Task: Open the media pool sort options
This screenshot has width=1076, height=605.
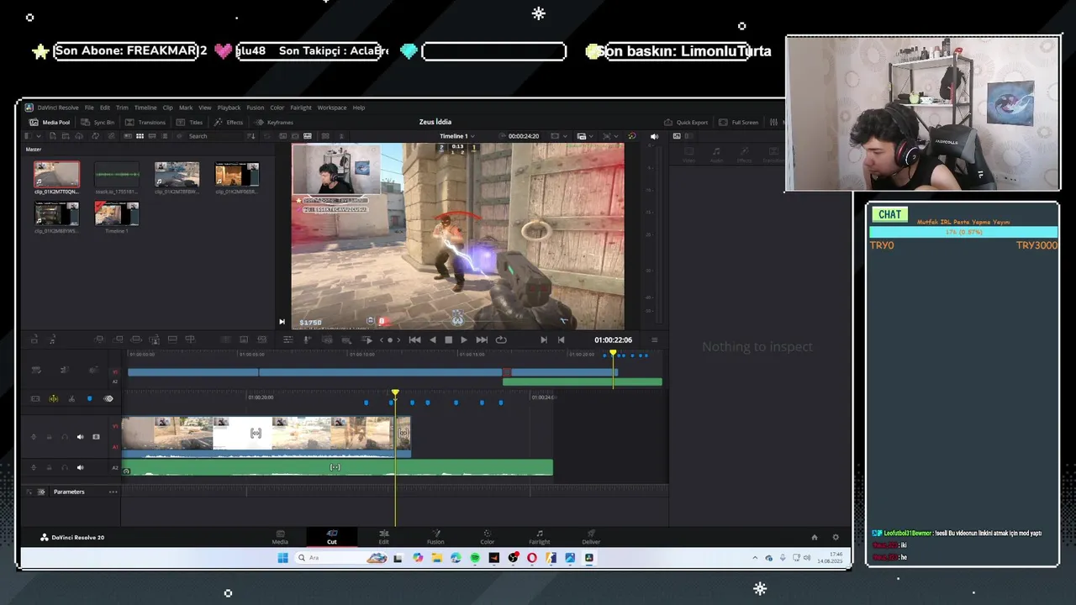Action: [x=251, y=136]
